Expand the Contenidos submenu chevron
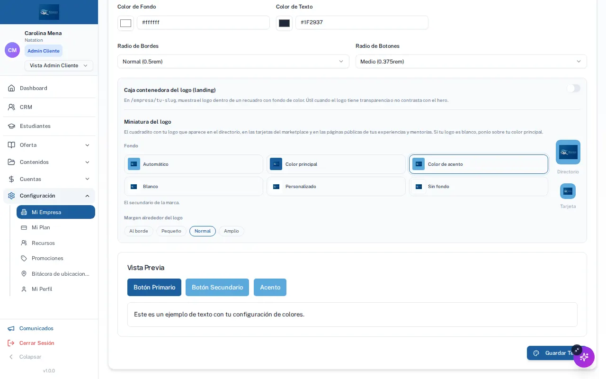Screen dimensions: 606x379 pyautogui.click(x=87, y=162)
